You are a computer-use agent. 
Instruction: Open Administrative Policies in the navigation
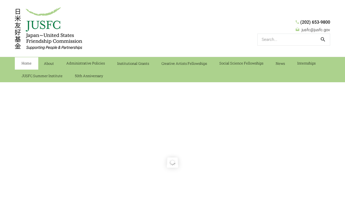[x=85, y=63]
